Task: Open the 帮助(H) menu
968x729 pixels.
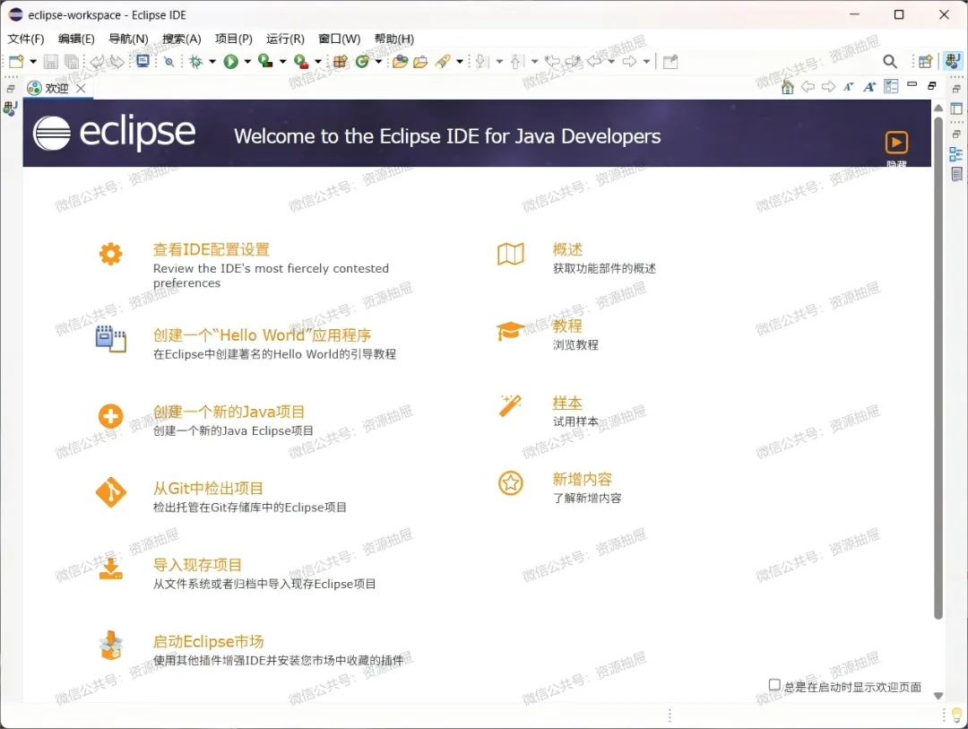Action: point(393,39)
